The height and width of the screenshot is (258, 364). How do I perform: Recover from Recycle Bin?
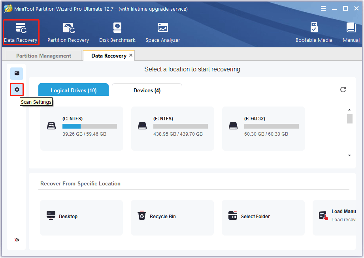click(172, 218)
